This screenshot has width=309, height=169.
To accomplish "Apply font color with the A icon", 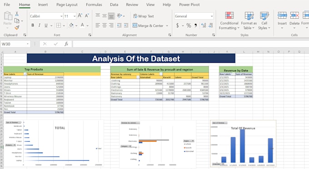I will click(x=82, y=25).
